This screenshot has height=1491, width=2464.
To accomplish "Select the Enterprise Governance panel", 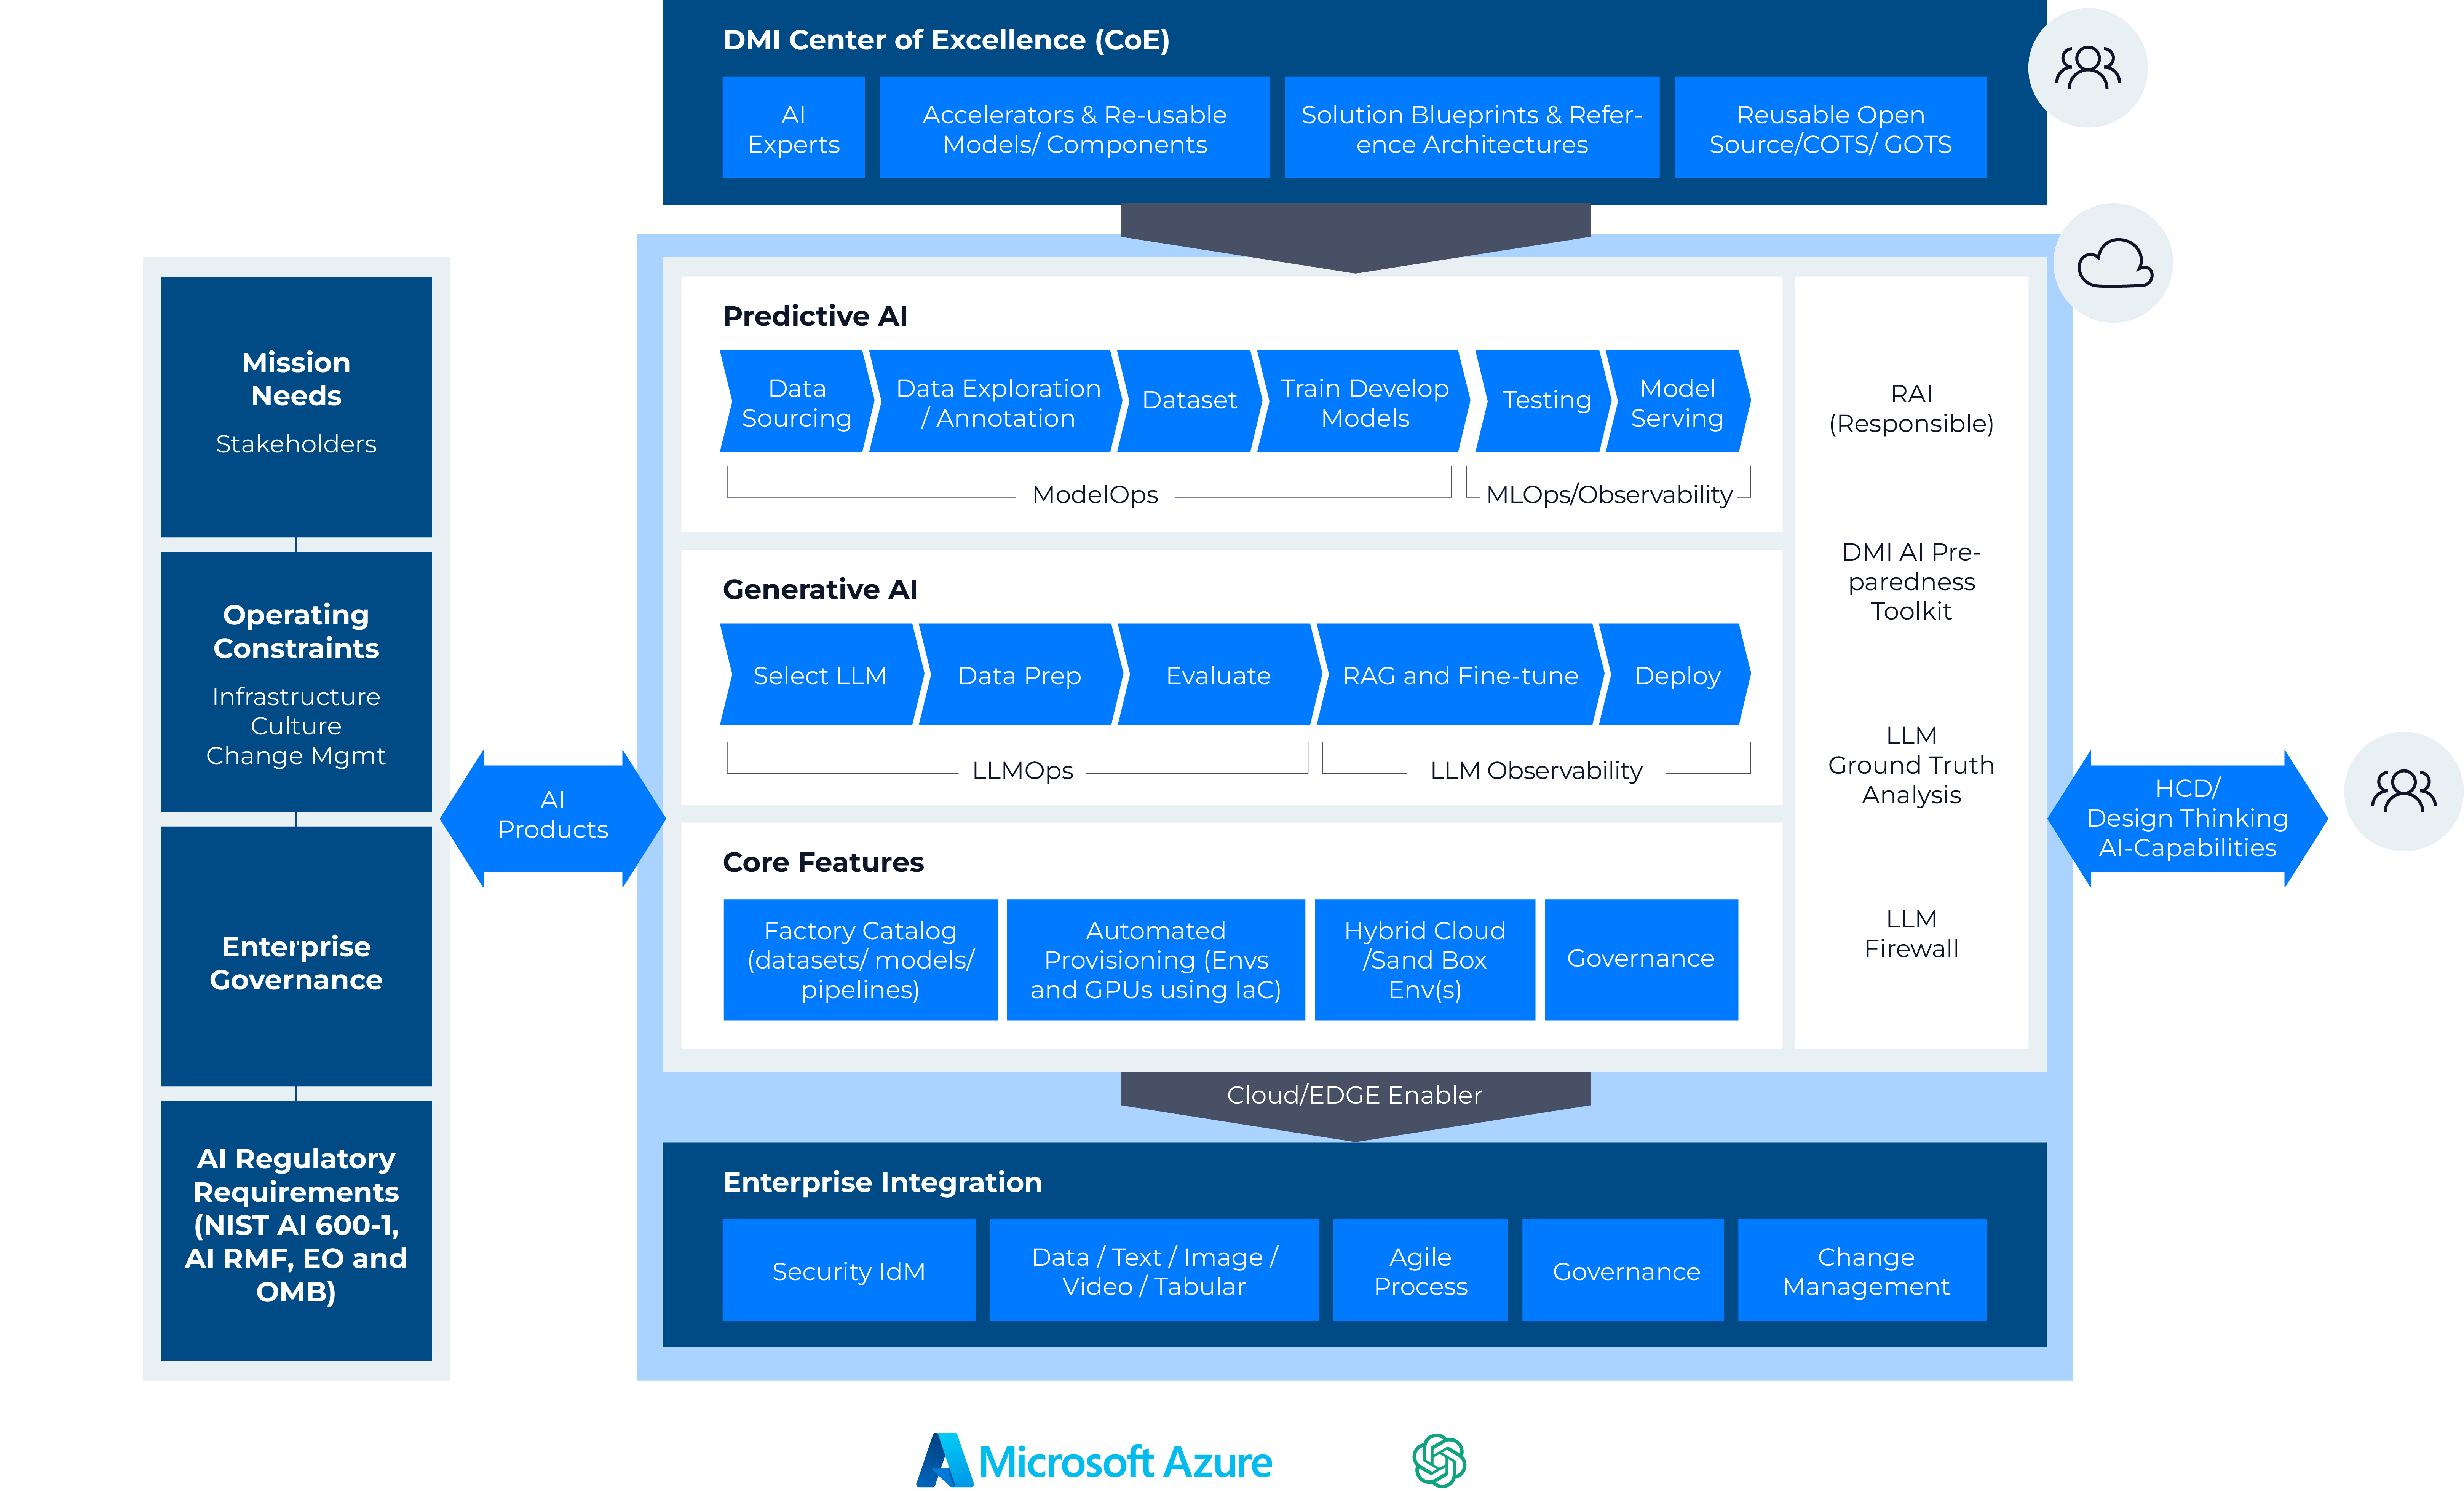I will click(296, 956).
